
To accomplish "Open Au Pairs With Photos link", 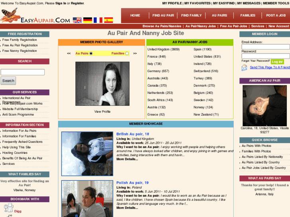I will tap(256, 146).
